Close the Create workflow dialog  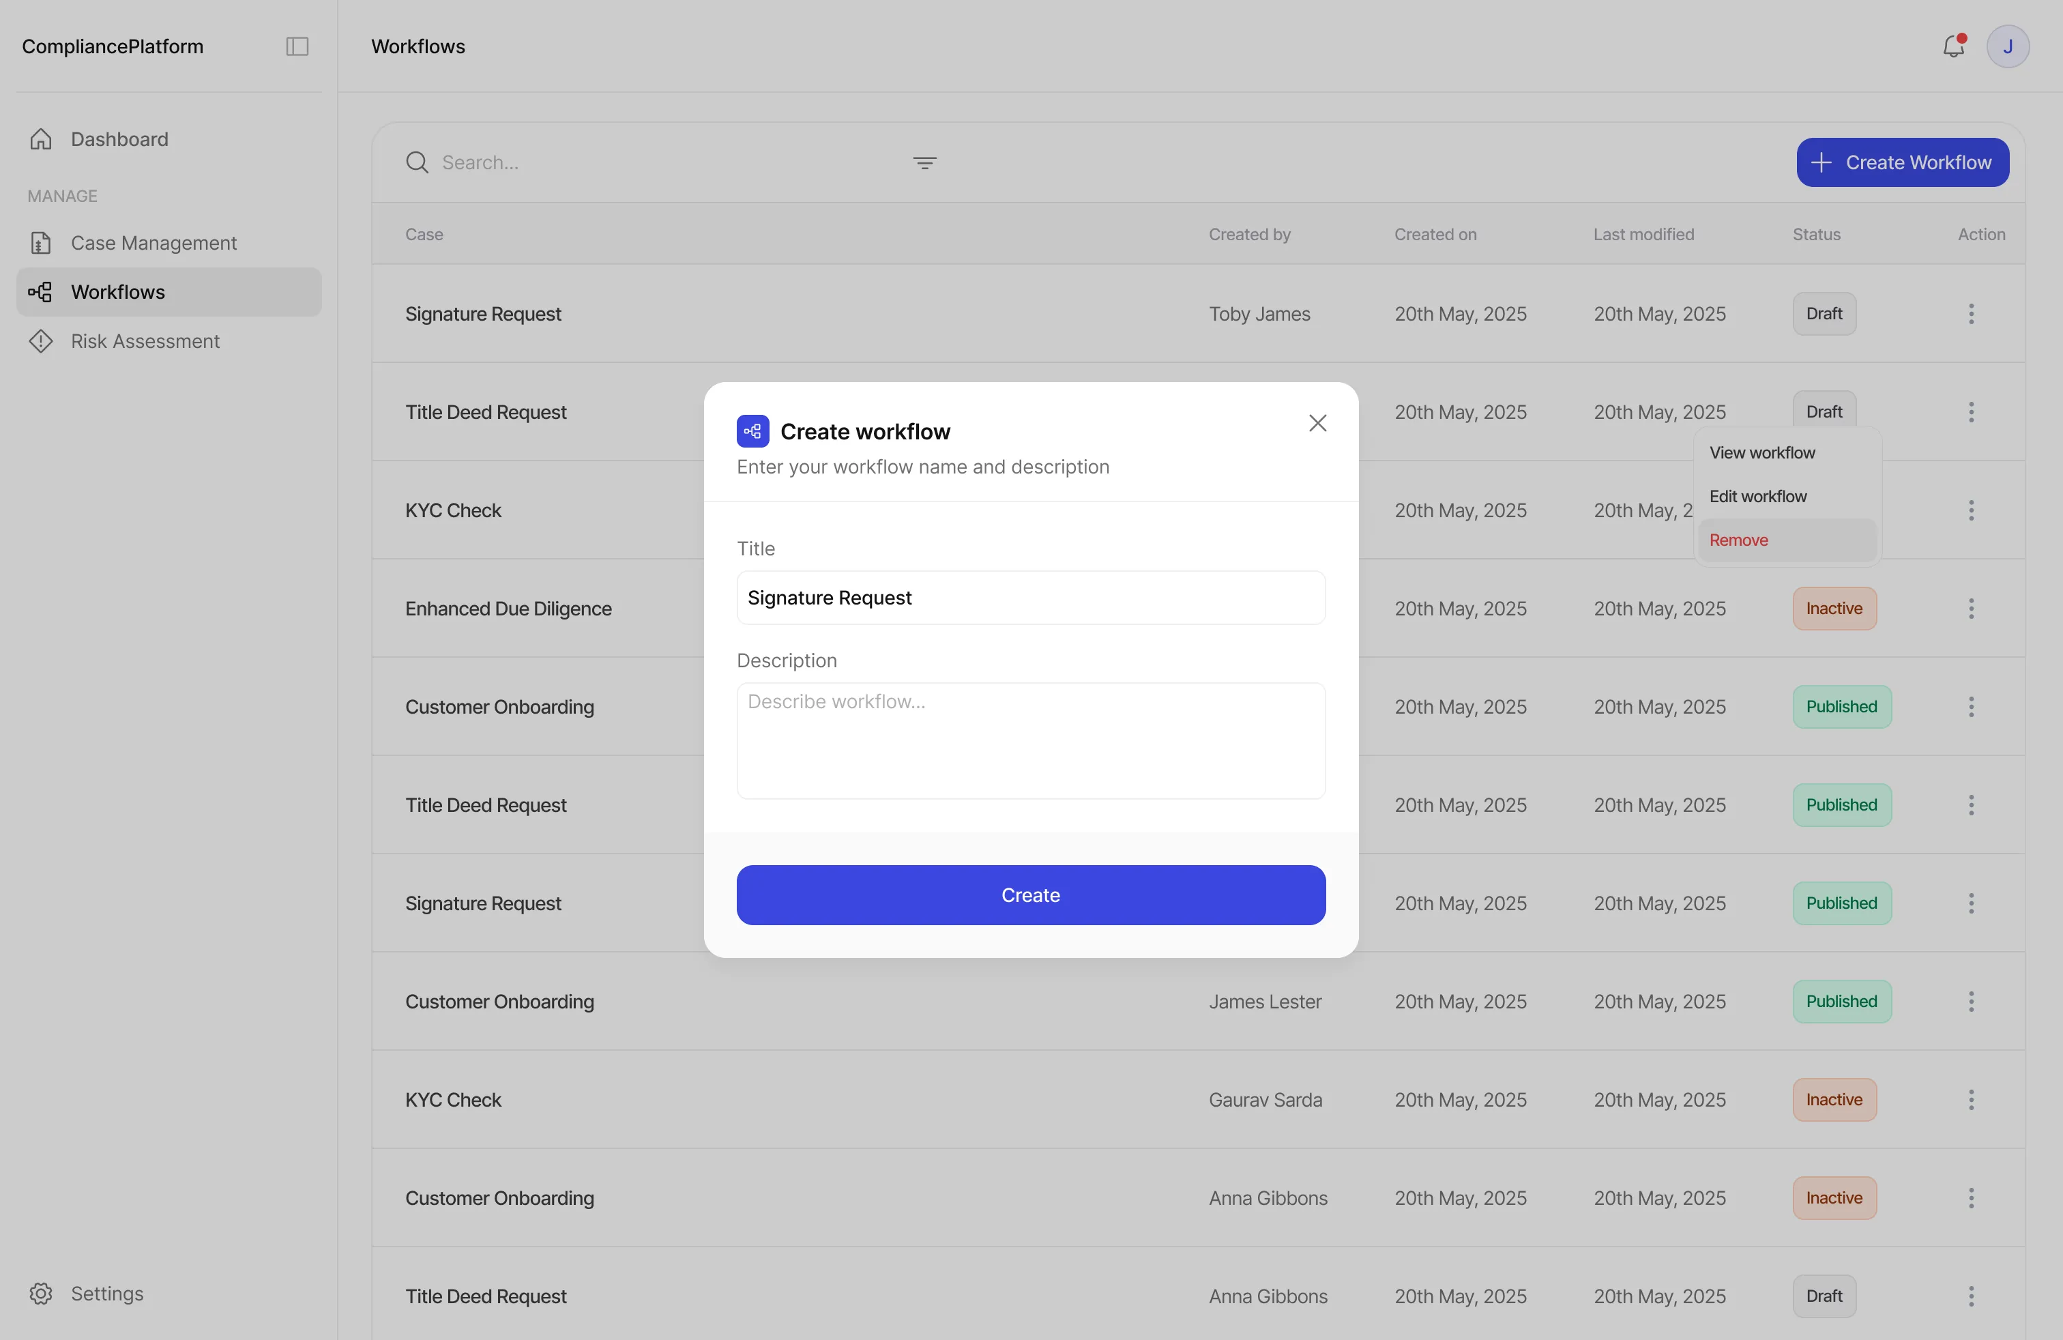[x=1317, y=423]
